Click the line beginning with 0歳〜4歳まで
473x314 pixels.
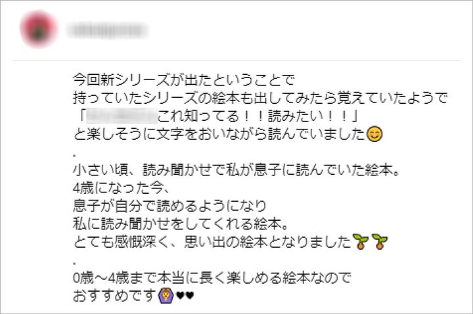pos(212,277)
